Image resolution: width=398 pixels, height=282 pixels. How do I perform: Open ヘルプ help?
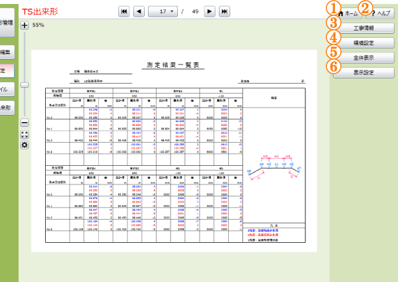click(x=380, y=13)
